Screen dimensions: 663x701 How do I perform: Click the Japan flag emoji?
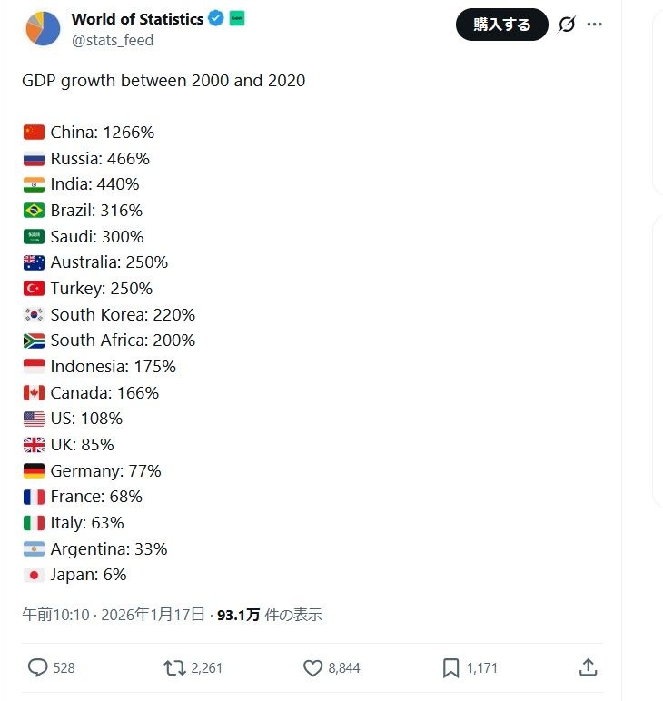coord(34,575)
